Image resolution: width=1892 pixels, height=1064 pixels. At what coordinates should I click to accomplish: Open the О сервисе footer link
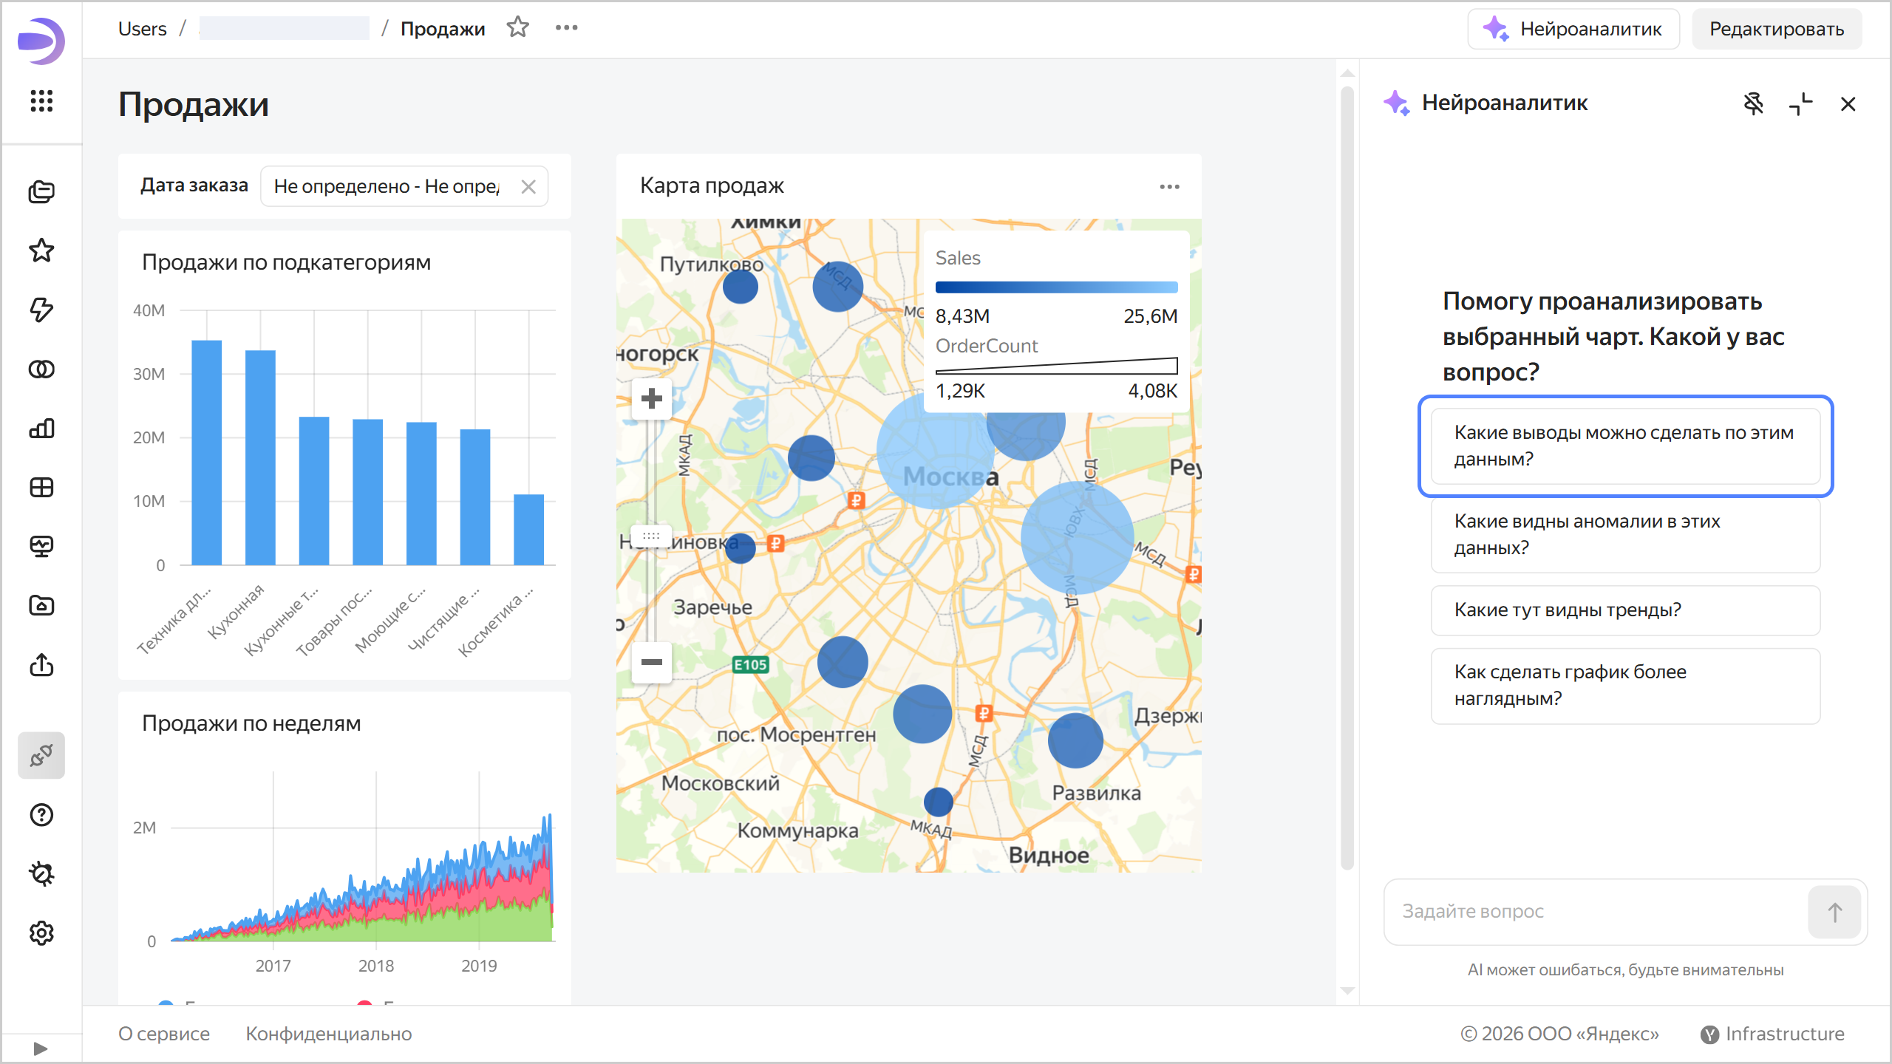pos(164,1034)
